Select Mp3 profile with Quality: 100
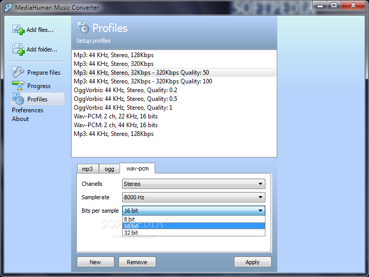Viewport: 369px width, 277px height. [174, 81]
